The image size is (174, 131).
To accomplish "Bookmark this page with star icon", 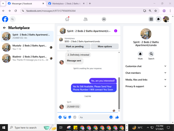I will [x=156, y=11].
